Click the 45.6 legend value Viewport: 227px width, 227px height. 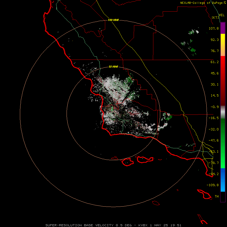(x=215, y=73)
